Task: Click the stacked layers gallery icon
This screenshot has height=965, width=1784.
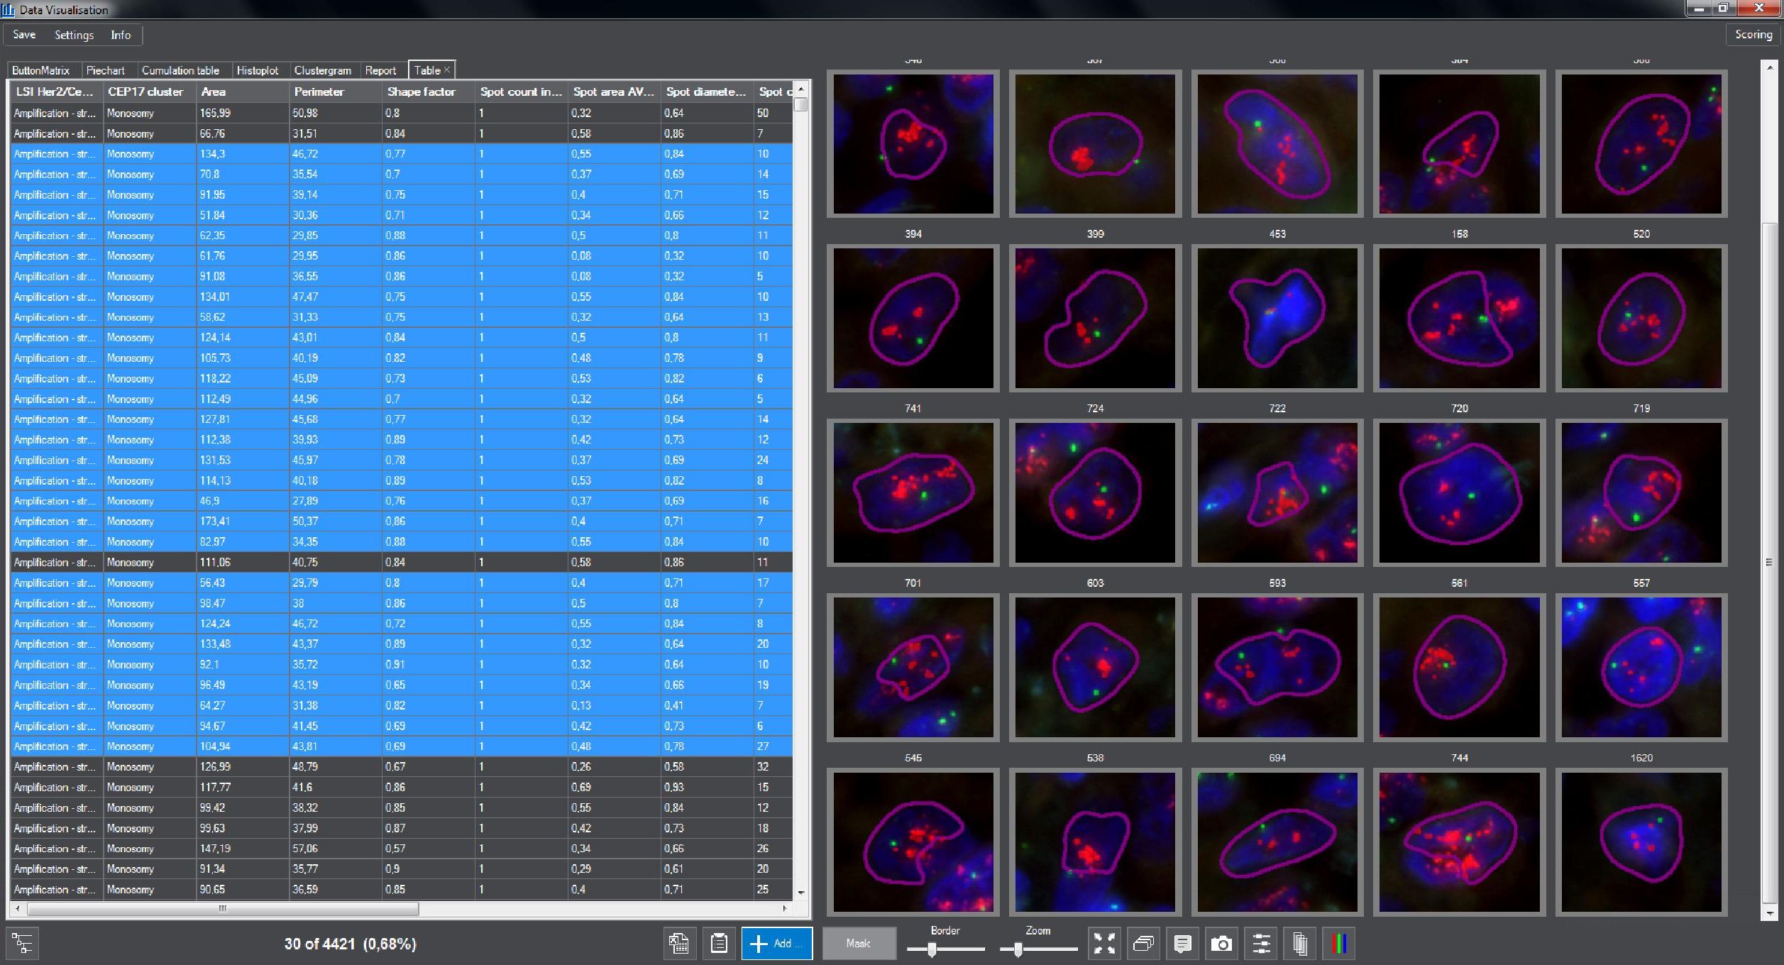Action: click(1143, 943)
